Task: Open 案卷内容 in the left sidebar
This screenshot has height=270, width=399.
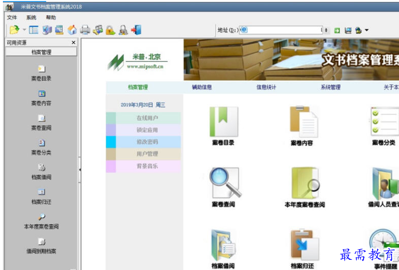Action: [41, 98]
